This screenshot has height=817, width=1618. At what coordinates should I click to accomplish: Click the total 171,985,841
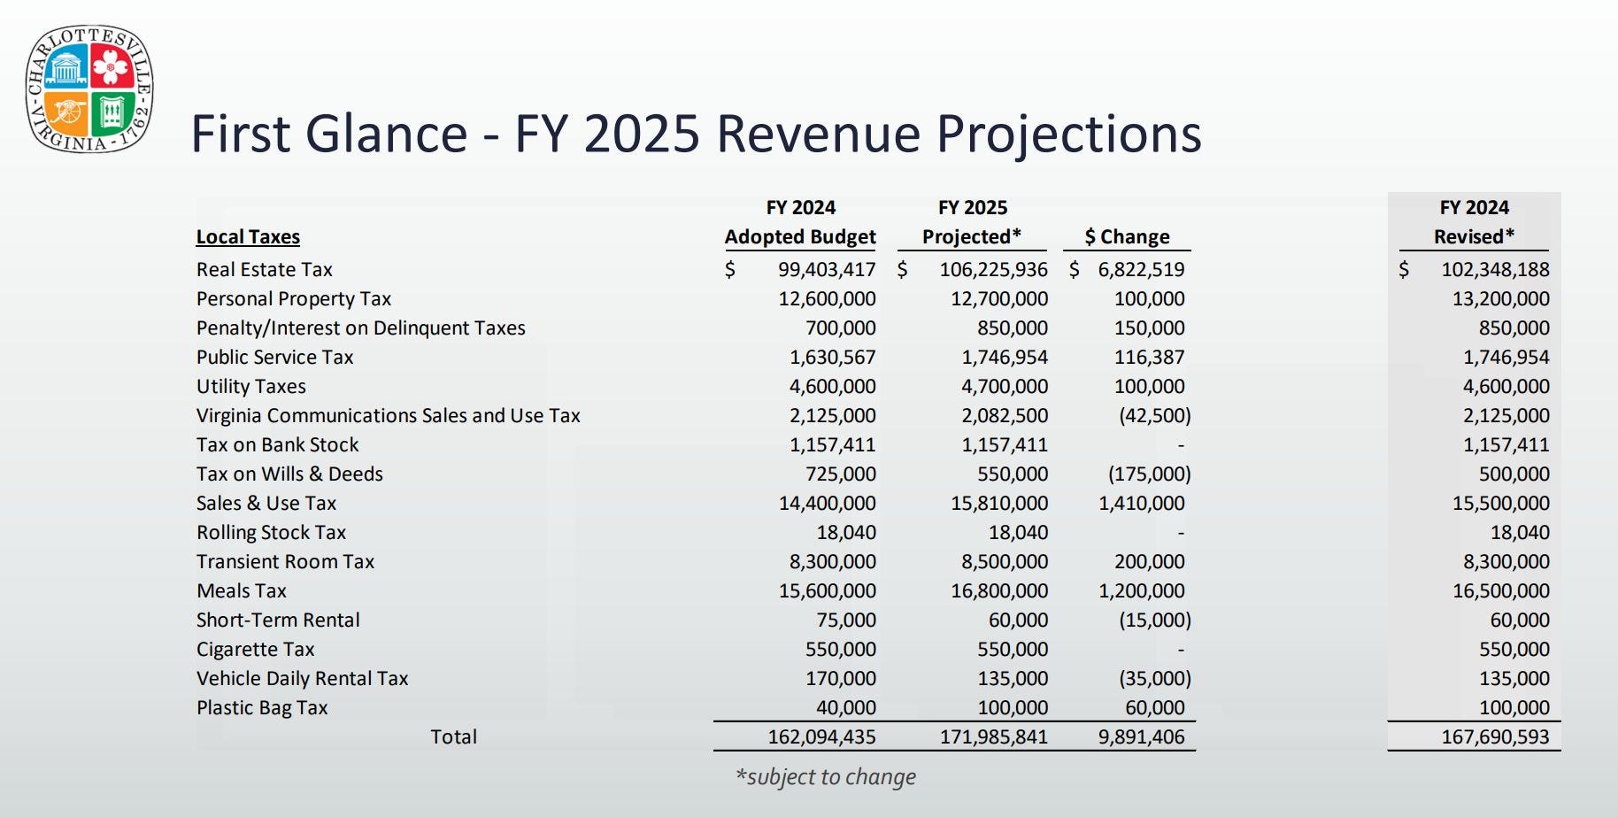click(x=993, y=736)
